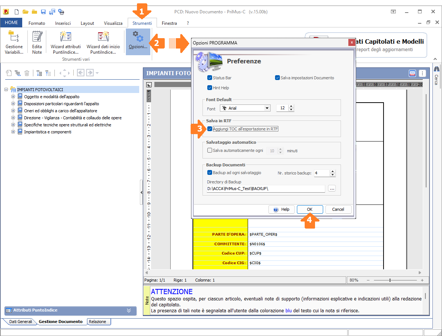Click the move level up icon
The image size is (442, 336).
pyautogui.click(x=48, y=73)
